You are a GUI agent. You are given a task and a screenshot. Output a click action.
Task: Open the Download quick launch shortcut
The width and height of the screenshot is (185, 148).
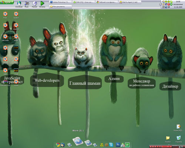[x=19, y=4]
